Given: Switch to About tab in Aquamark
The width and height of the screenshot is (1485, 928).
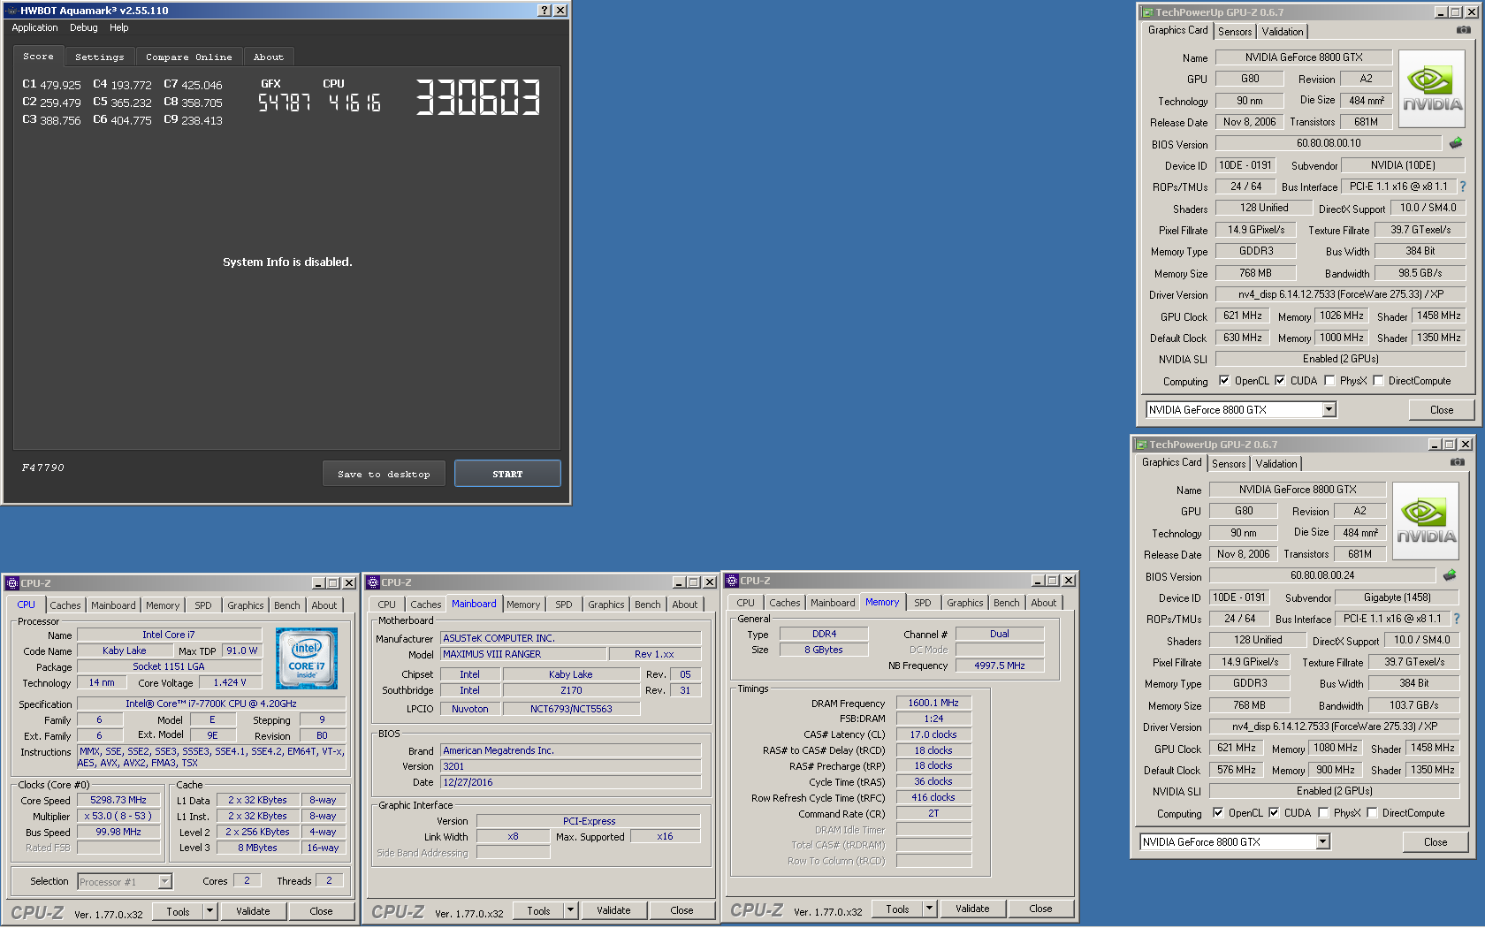Looking at the screenshot, I should pos(269,57).
